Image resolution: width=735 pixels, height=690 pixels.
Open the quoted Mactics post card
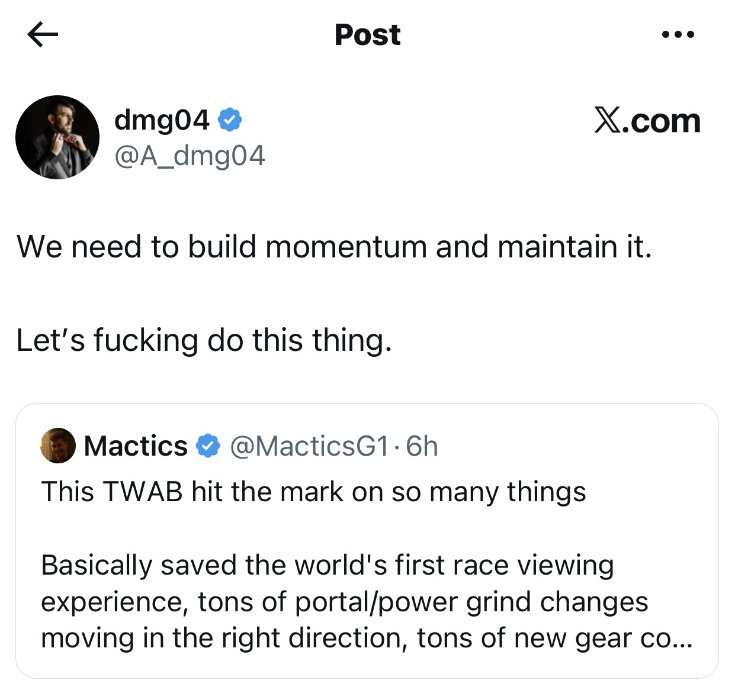tap(367, 541)
